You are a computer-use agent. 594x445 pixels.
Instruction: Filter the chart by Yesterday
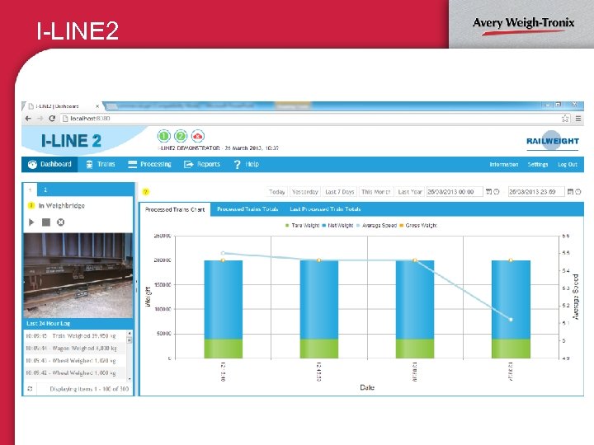point(305,192)
